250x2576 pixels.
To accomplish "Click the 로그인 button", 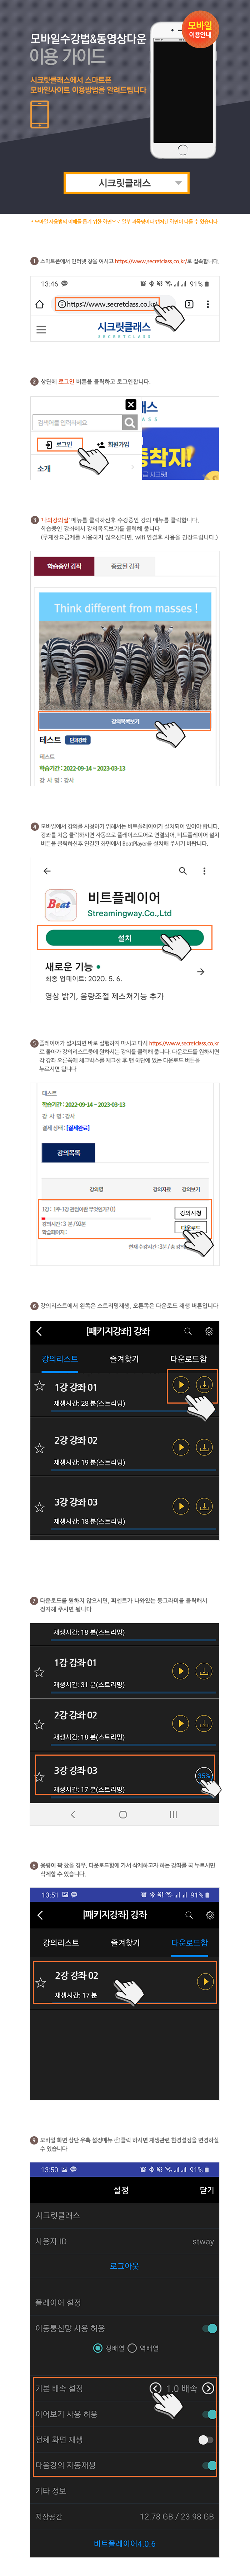I will (x=59, y=445).
